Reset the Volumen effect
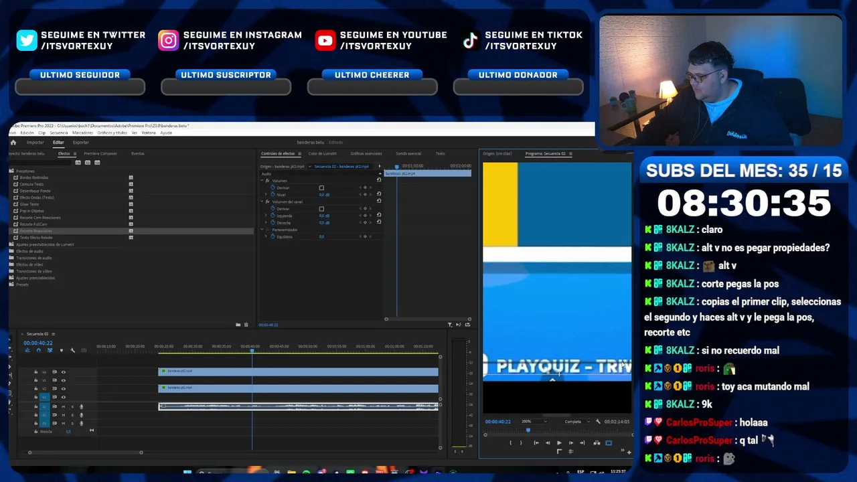The image size is (857, 482). coord(379,180)
